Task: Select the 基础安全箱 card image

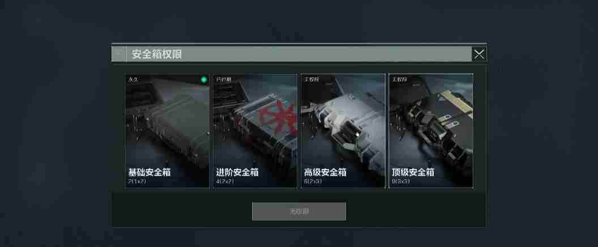Action: pyautogui.click(x=168, y=130)
